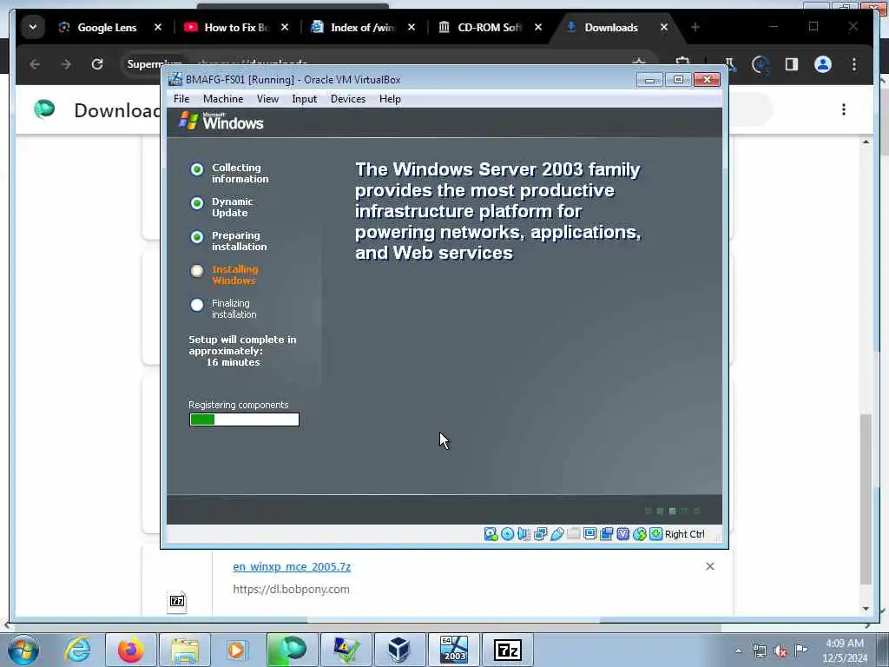Viewport: 889px width, 667px height.
Task: Click the Preparing installation step indicator
Action: coord(197,237)
